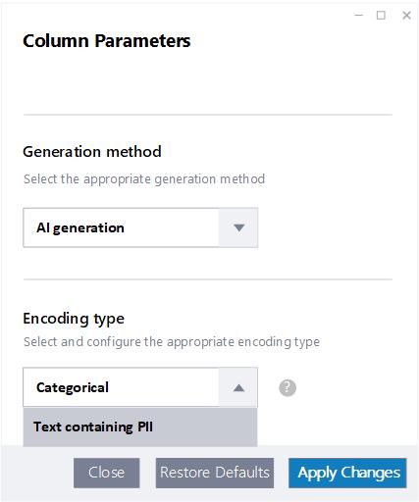Open the Generation method dropdown arrow
This screenshot has height=502, width=419.
(238, 227)
